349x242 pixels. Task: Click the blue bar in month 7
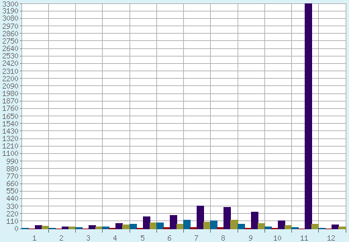187,225
